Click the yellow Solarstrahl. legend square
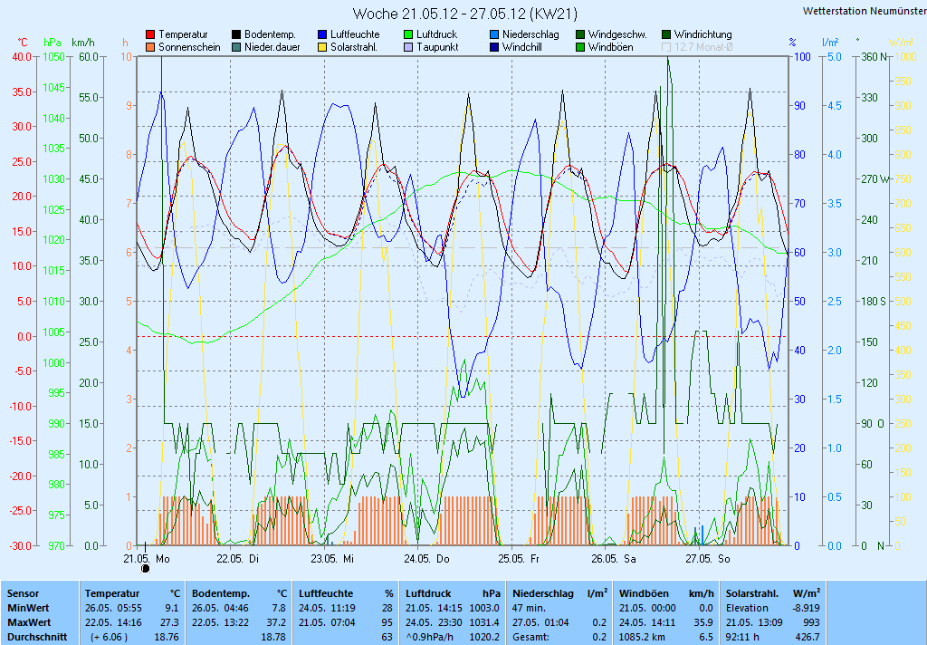Screen dimensions: 927x645 tap(322, 47)
